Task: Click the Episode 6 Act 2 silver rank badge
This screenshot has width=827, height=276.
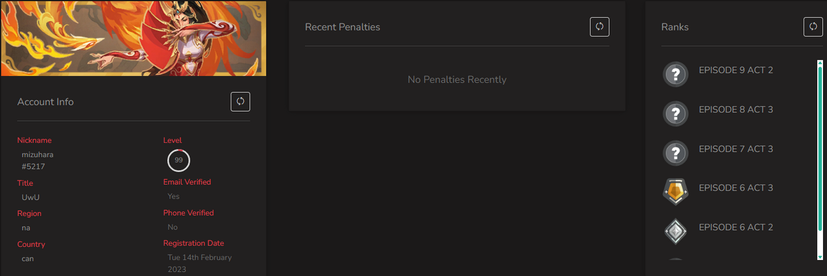Action: tap(675, 231)
